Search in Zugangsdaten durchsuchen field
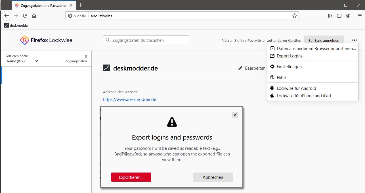This screenshot has width=365, height=193. (146, 40)
